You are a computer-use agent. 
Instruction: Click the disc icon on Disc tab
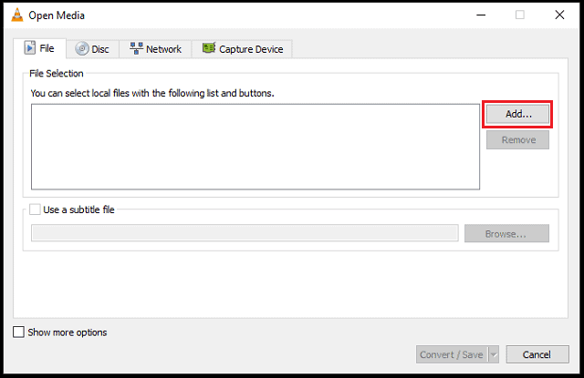click(x=82, y=48)
